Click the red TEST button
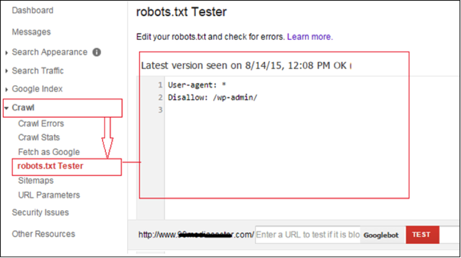Screen dimensions: 461x258 pos(423,234)
